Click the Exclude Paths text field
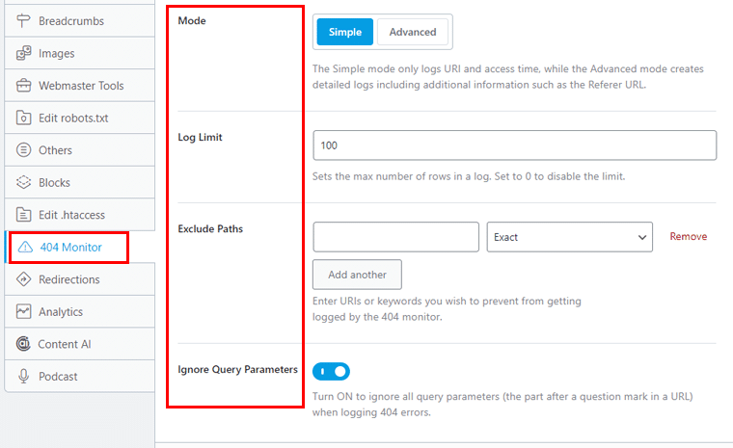The image size is (733, 448). [x=395, y=237]
